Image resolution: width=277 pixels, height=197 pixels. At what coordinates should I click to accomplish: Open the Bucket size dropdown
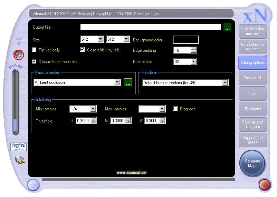(x=194, y=62)
